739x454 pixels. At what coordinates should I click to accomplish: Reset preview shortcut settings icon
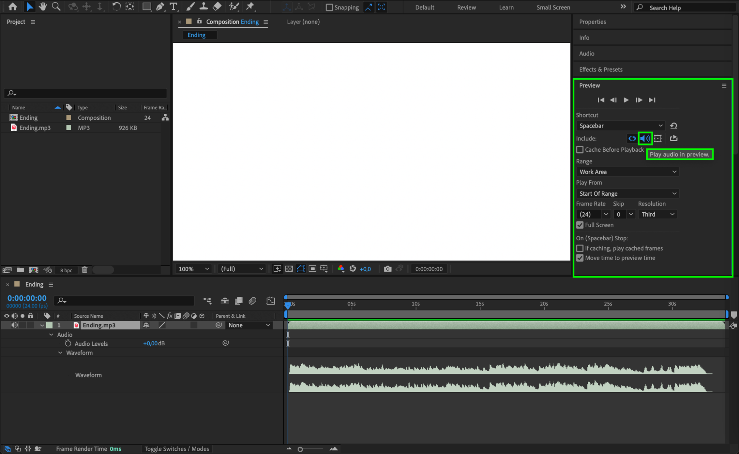674,126
